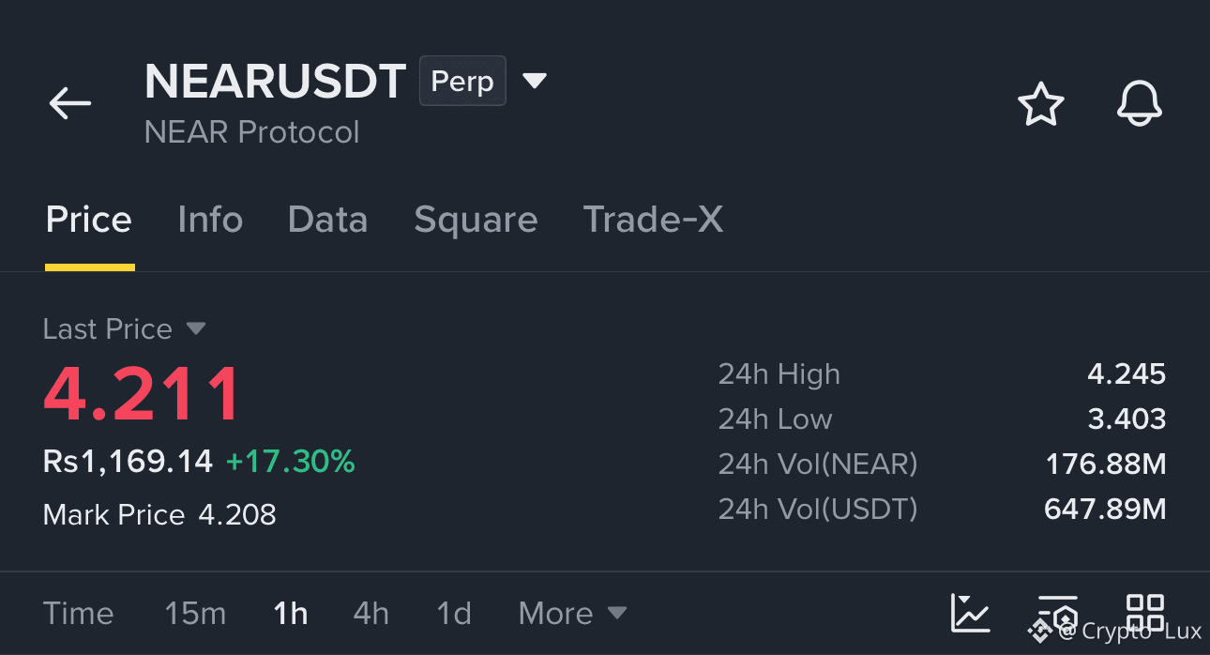Choose the 1d chart interval

(454, 614)
